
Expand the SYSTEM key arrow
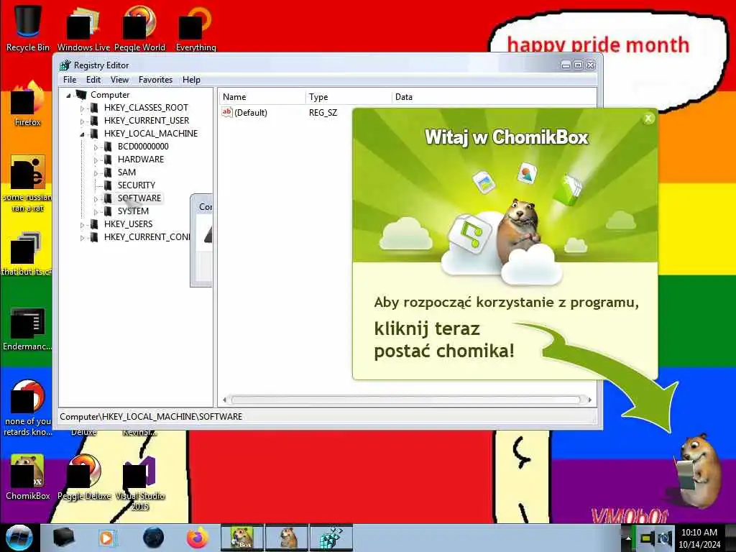point(96,212)
